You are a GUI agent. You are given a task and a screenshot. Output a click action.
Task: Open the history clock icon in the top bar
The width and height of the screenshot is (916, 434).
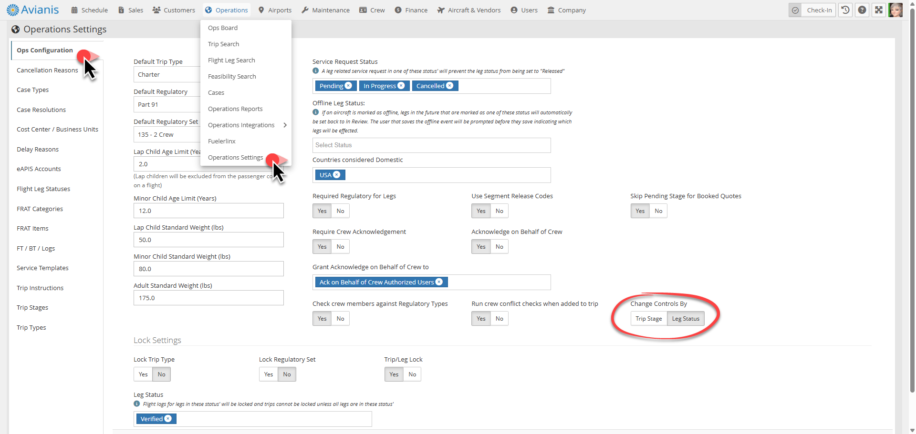[x=845, y=10]
